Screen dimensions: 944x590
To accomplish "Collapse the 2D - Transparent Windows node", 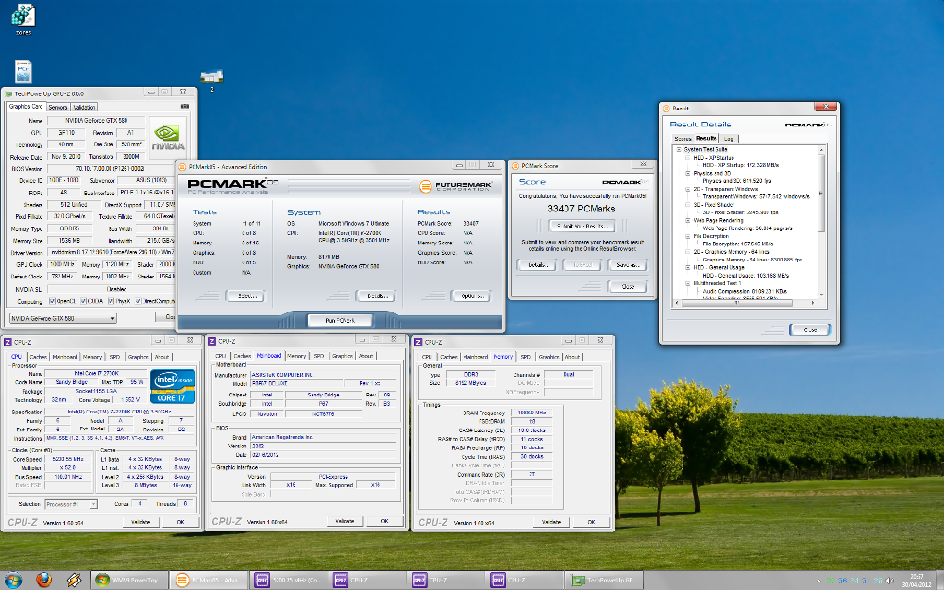I will pos(687,189).
